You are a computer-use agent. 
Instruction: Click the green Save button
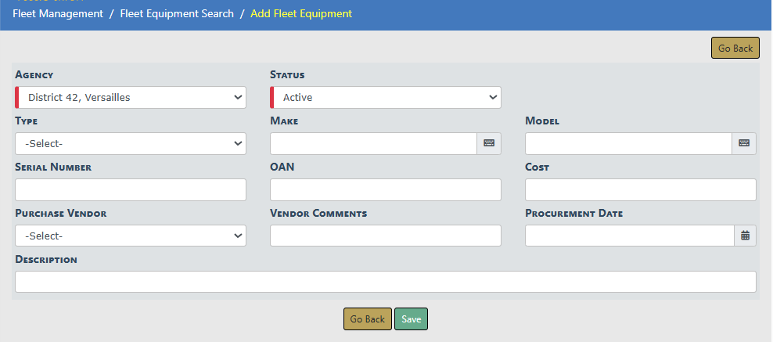pos(411,319)
